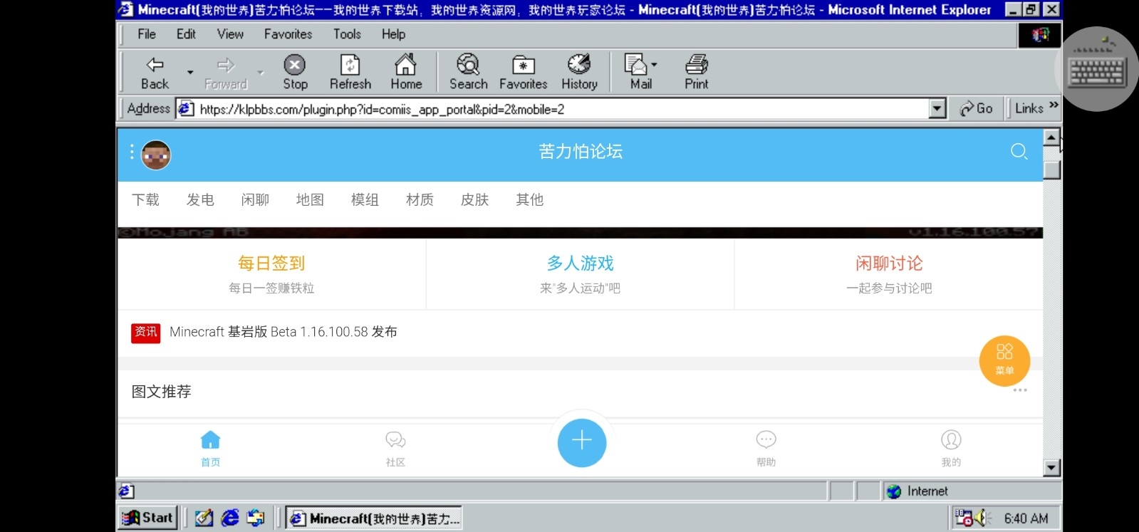Launch Internet Explorer from quick launch

pos(230,518)
